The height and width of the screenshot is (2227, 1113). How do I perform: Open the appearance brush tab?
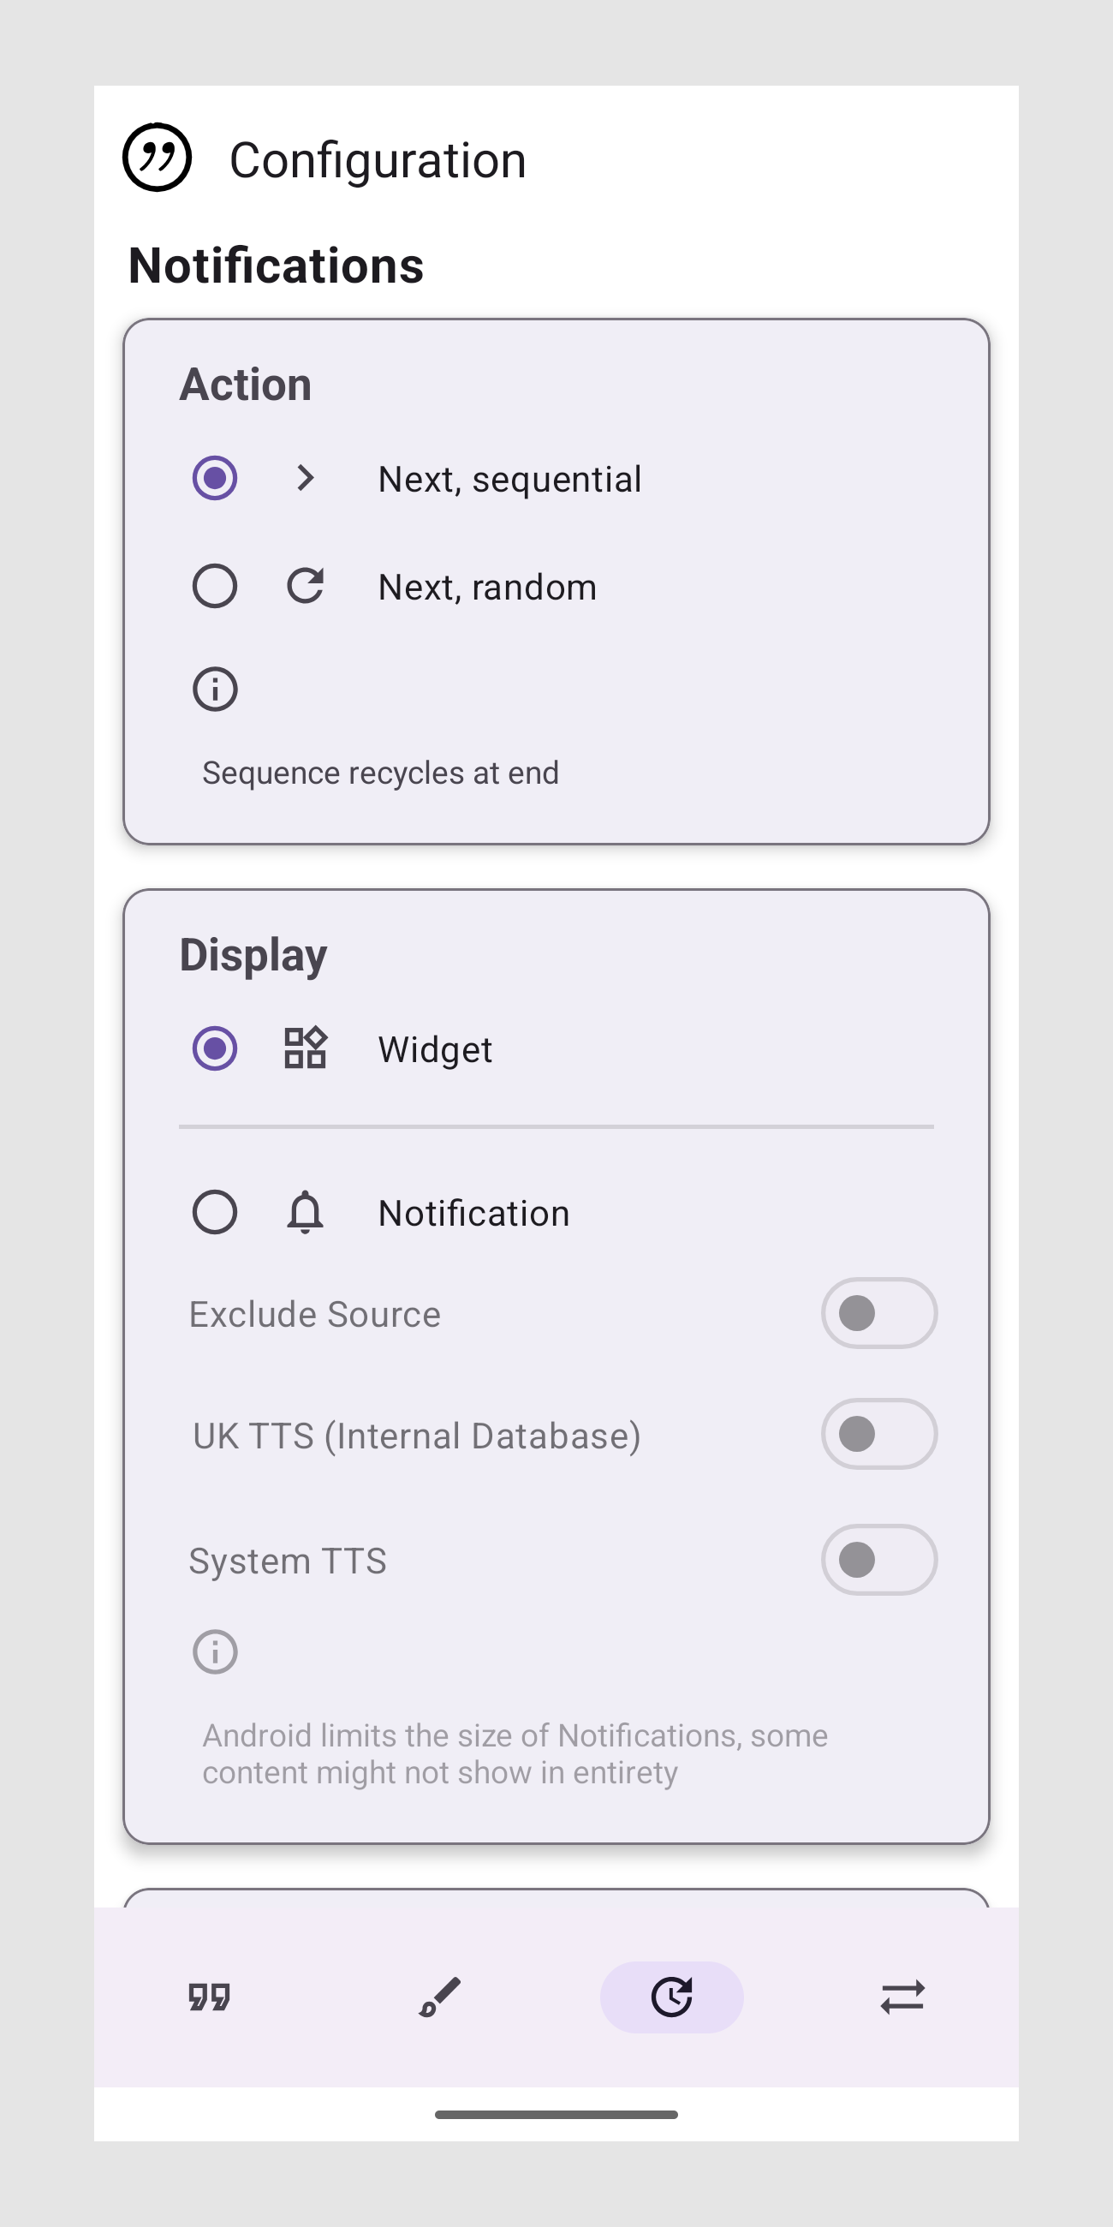coord(440,1997)
